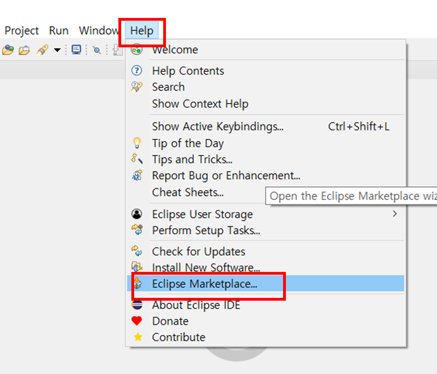Click the Eclipse Marketplace icon
437x374 pixels.
click(137, 283)
